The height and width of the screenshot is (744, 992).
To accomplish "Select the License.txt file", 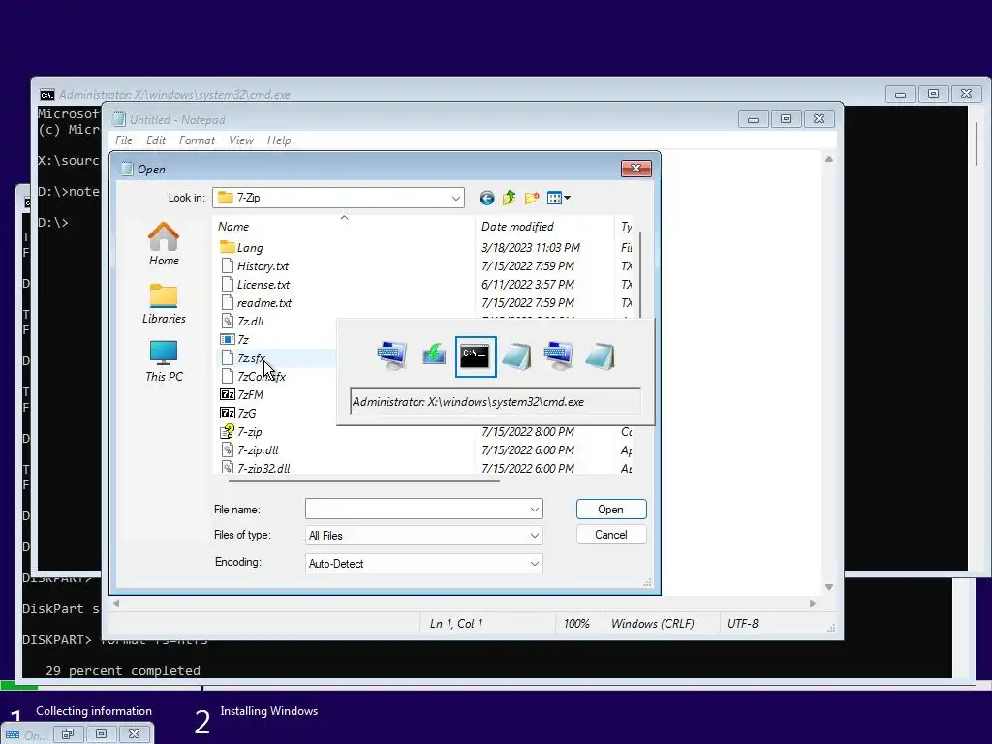I will pyautogui.click(x=256, y=285).
